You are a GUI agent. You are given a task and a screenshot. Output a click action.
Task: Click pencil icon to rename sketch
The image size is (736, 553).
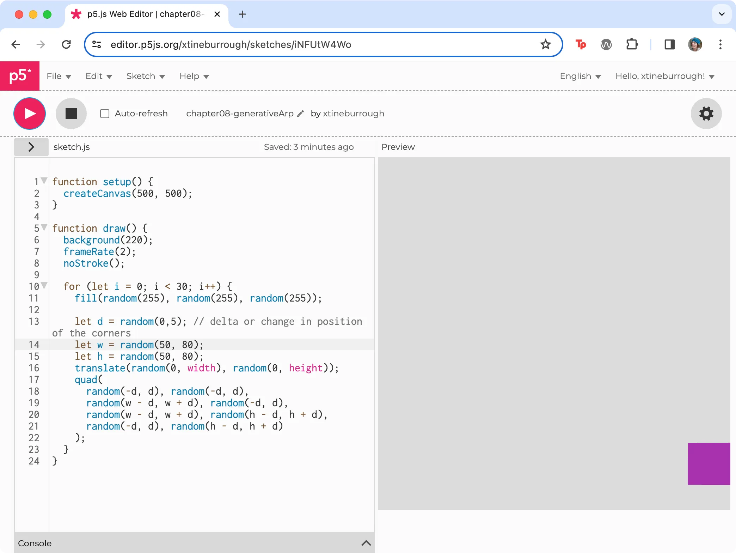coord(300,114)
